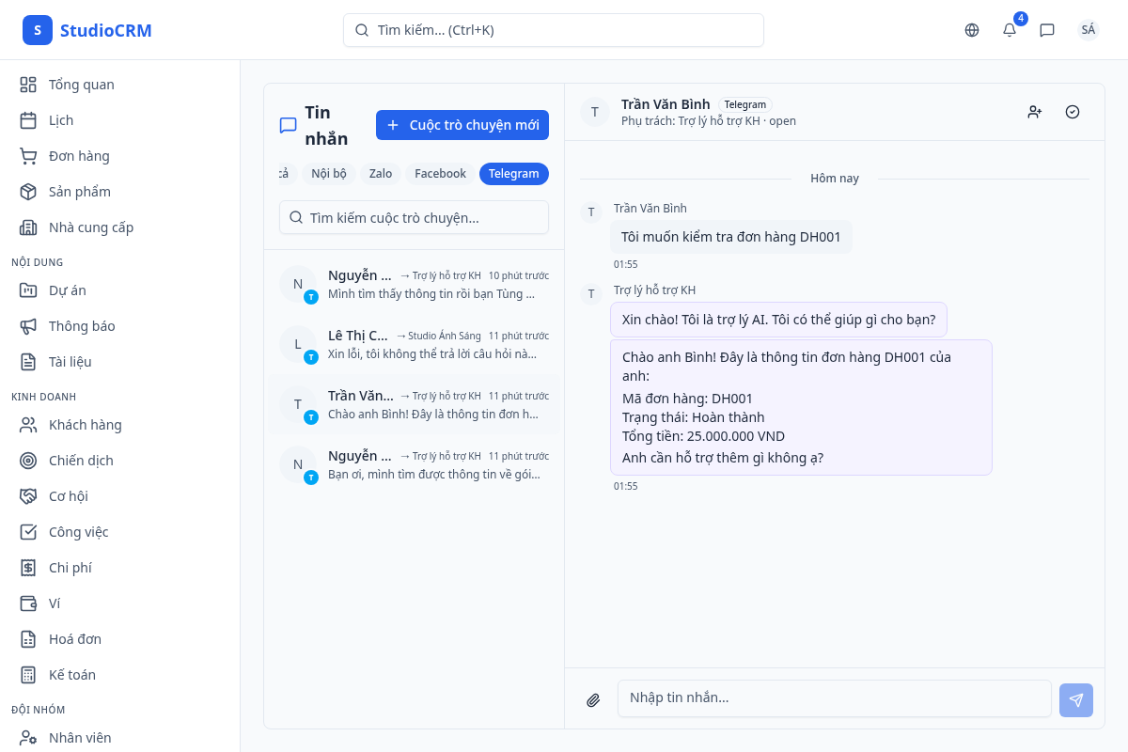Open notifications bell icon
The width and height of the screenshot is (1128, 752).
pos(1010,30)
